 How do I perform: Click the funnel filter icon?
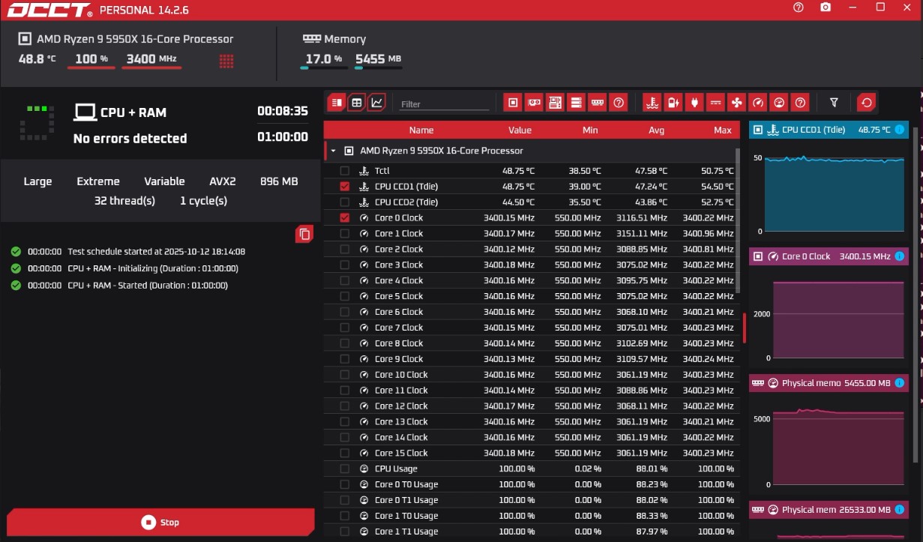(834, 102)
